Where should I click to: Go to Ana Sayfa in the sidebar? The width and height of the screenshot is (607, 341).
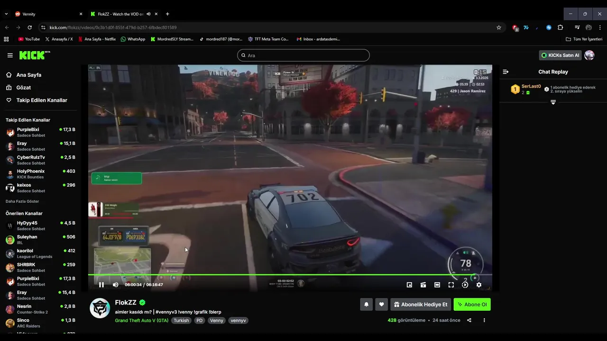click(x=28, y=75)
